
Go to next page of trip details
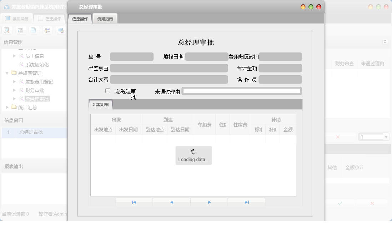tap(209, 202)
